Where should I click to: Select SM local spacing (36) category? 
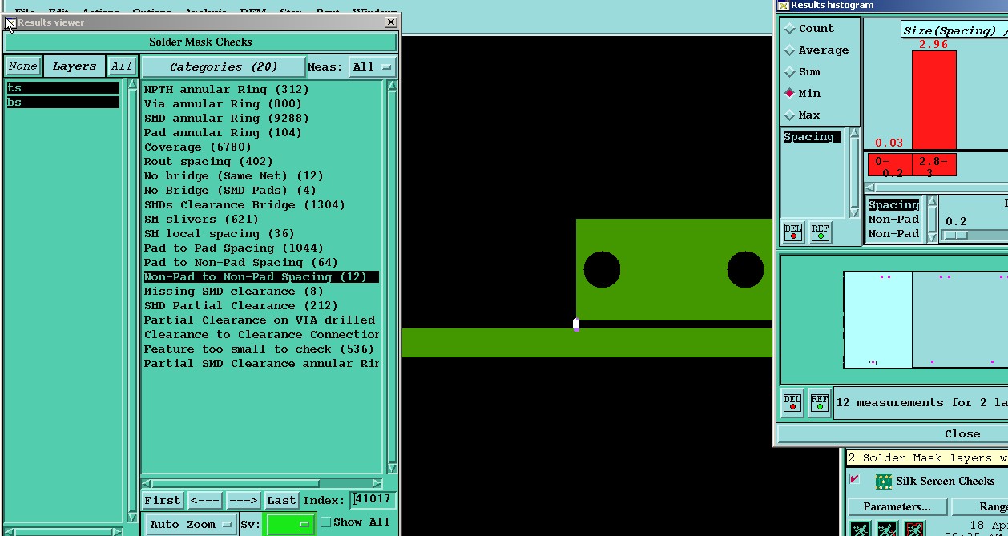(x=219, y=233)
